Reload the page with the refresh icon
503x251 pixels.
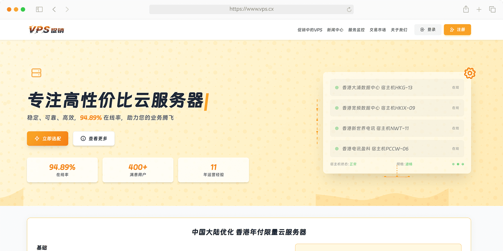pos(349,9)
